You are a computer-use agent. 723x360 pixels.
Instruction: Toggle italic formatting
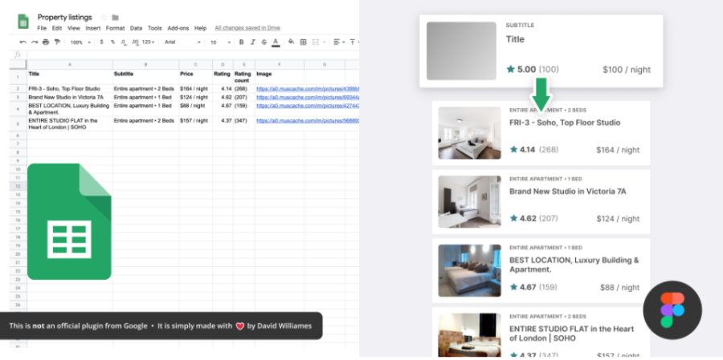coord(253,42)
